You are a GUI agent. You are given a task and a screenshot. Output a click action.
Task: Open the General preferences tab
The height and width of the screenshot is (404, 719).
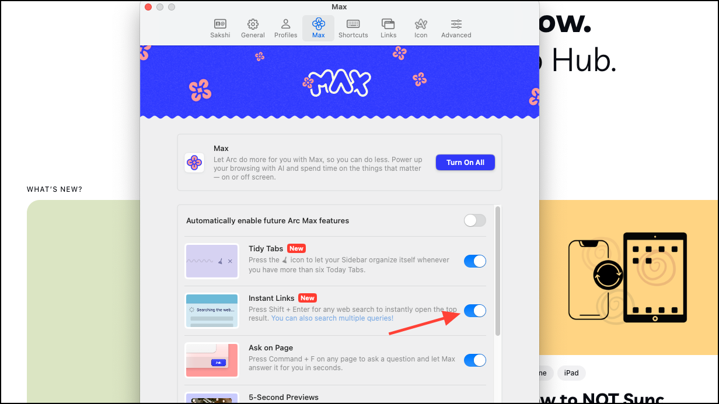253,28
